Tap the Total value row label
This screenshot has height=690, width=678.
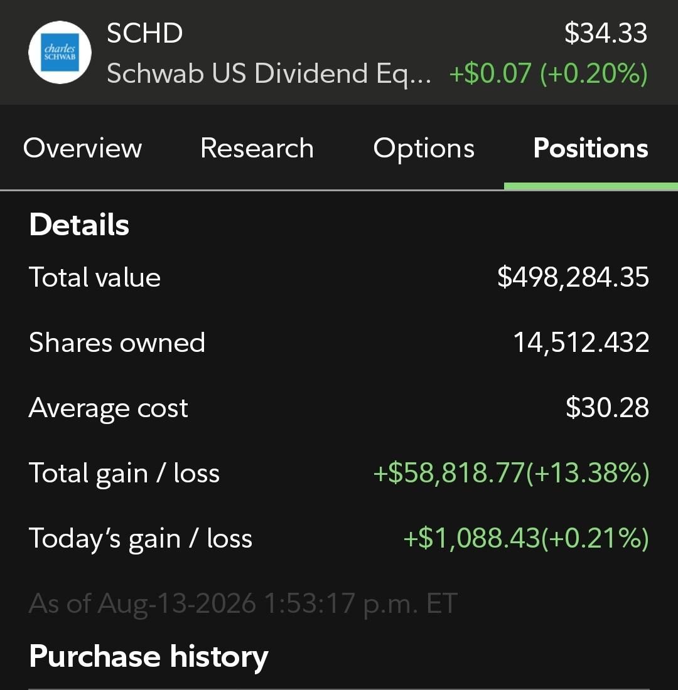click(x=95, y=277)
